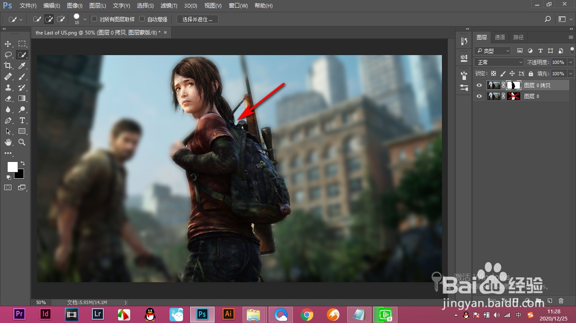The width and height of the screenshot is (576, 323).
Task: Click the 选择并遮住... button
Action: pyautogui.click(x=197, y=19)
